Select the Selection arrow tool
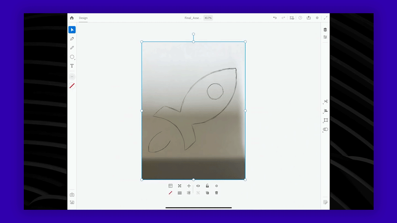Screen dimensions: 397x223 point(72,30)
